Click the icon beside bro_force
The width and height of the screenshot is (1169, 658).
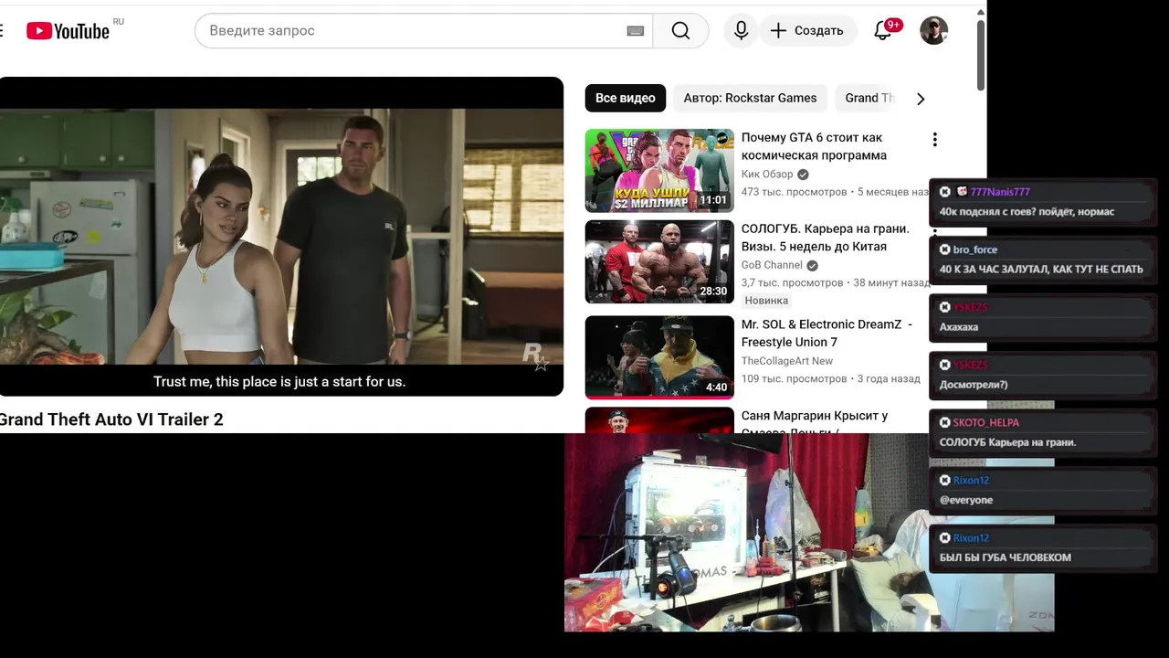click(x=945, y=249)
